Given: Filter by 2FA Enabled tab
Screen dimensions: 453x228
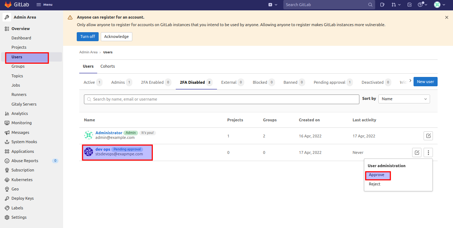Looking at the screenshot, I should pos(156,82).
